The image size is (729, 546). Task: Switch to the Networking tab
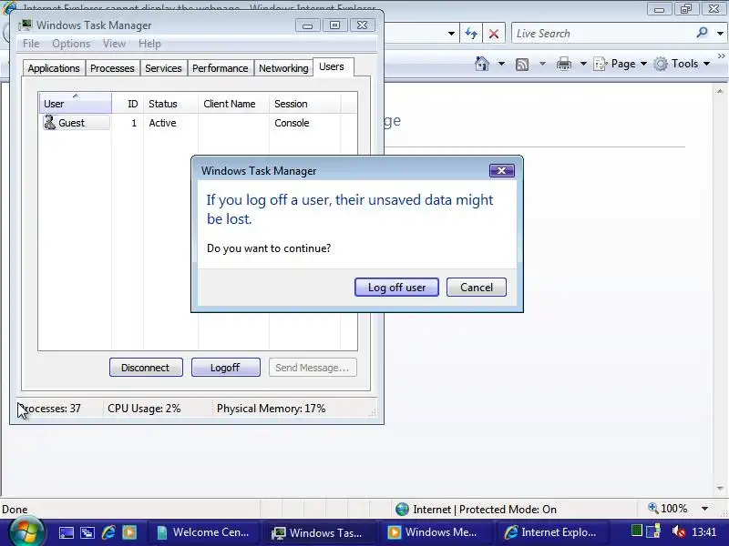pos(283,68)
